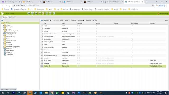This screenshot has height=95, width=169.
Task: Expand the Catalog Blueprints node in the tree
Action: (x=3, y=41)
